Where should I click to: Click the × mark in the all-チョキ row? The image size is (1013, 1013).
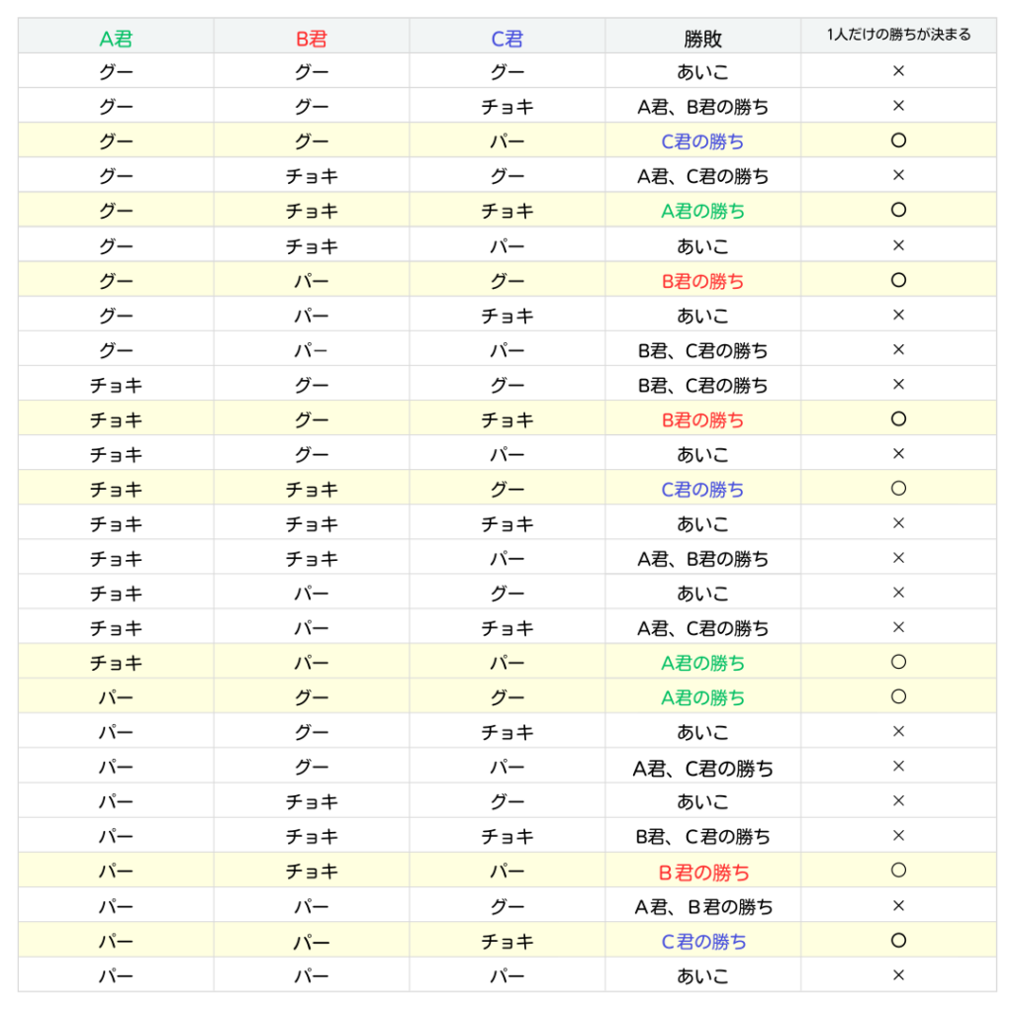[x=898, y=523]
